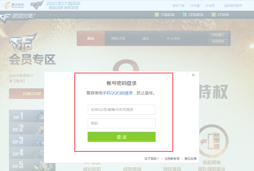
Task: Select the VIP1 level item
Action: coord(27,116)
